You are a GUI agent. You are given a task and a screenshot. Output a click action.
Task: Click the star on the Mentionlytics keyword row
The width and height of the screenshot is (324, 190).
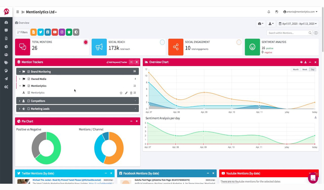(121, 93)
